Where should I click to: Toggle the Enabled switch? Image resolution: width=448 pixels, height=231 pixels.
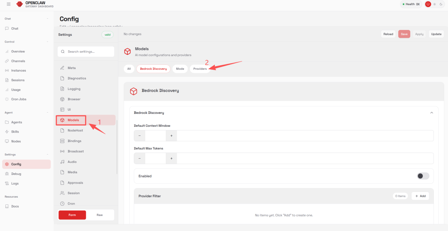tap(423, 176)
